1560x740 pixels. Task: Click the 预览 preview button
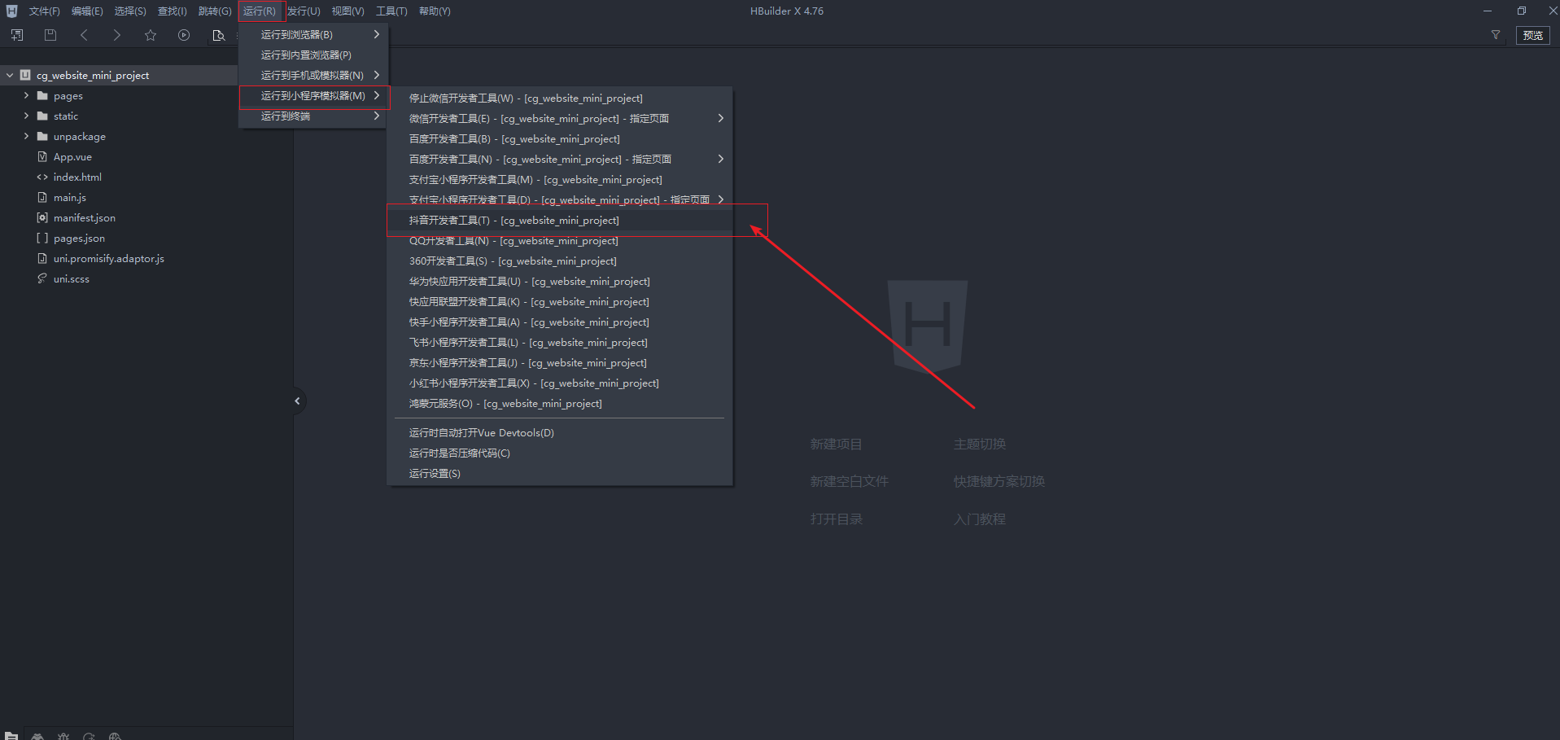[1532, 35]
